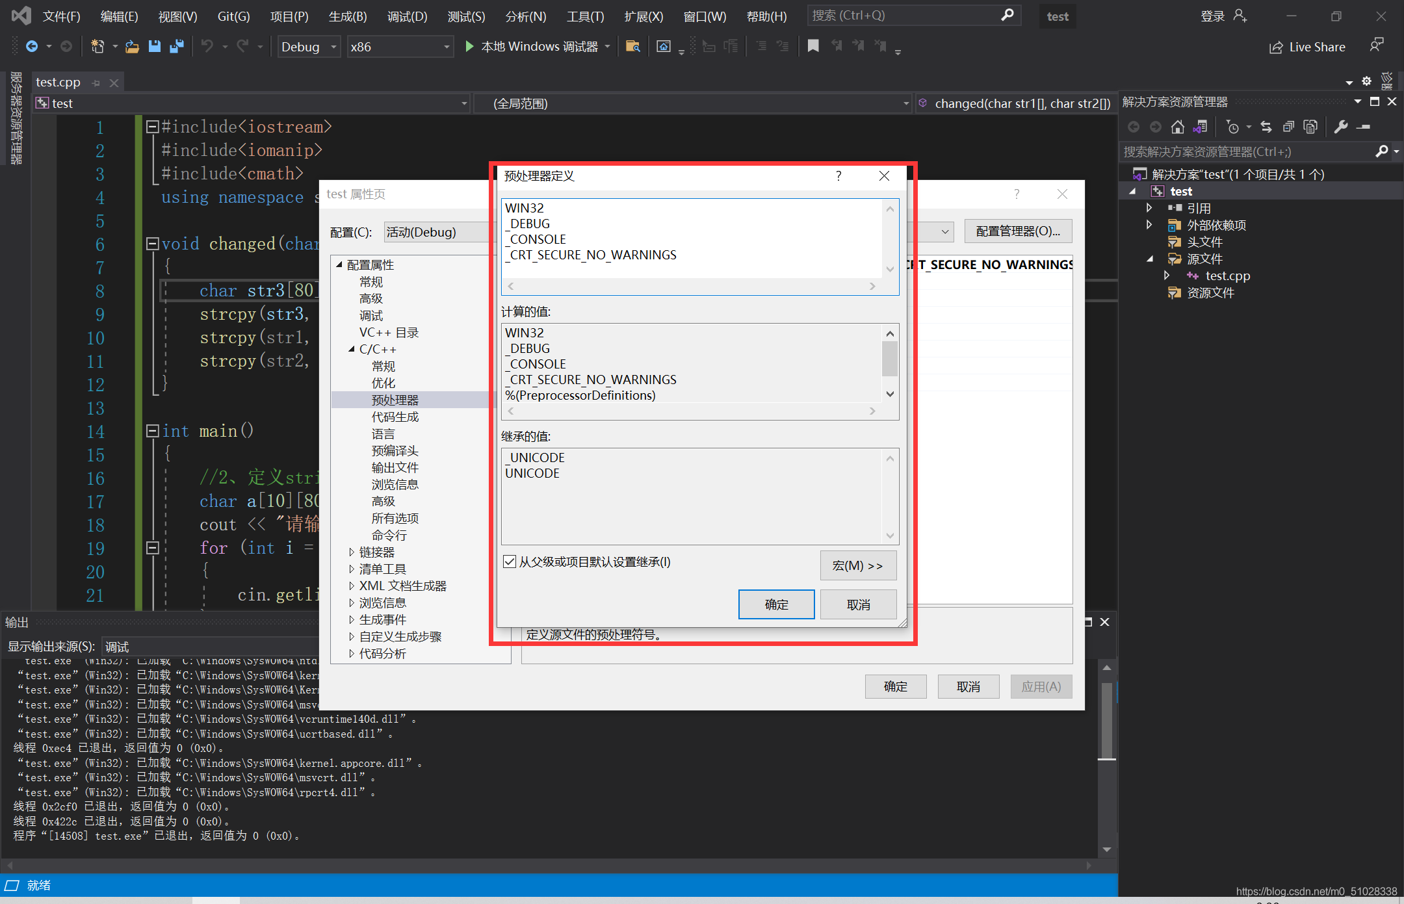Collapse the 源文件 folder in Solution Explorer
1404x904 pixels.
[1149, 259]
